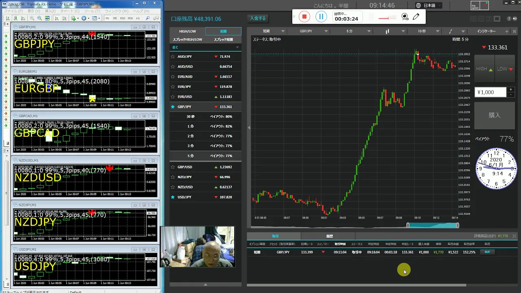
Task: Toggle the sound speaker icon
Action: tap(515, 19)
